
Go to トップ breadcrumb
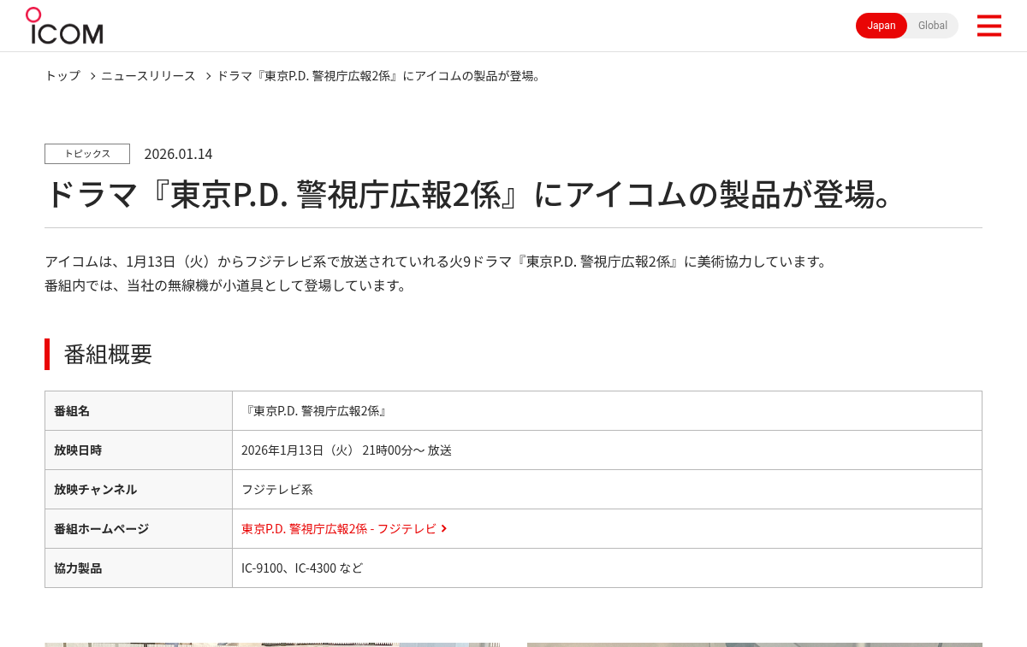[62, 75]
